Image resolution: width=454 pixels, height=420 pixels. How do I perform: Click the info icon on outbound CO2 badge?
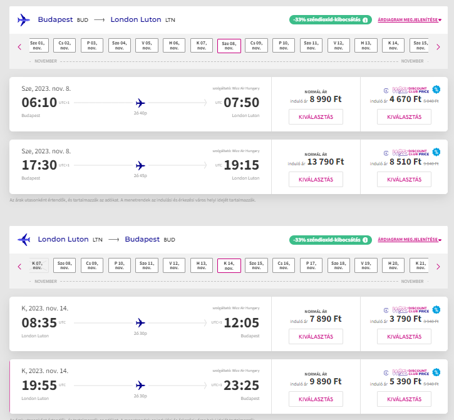tap(365, 20)
